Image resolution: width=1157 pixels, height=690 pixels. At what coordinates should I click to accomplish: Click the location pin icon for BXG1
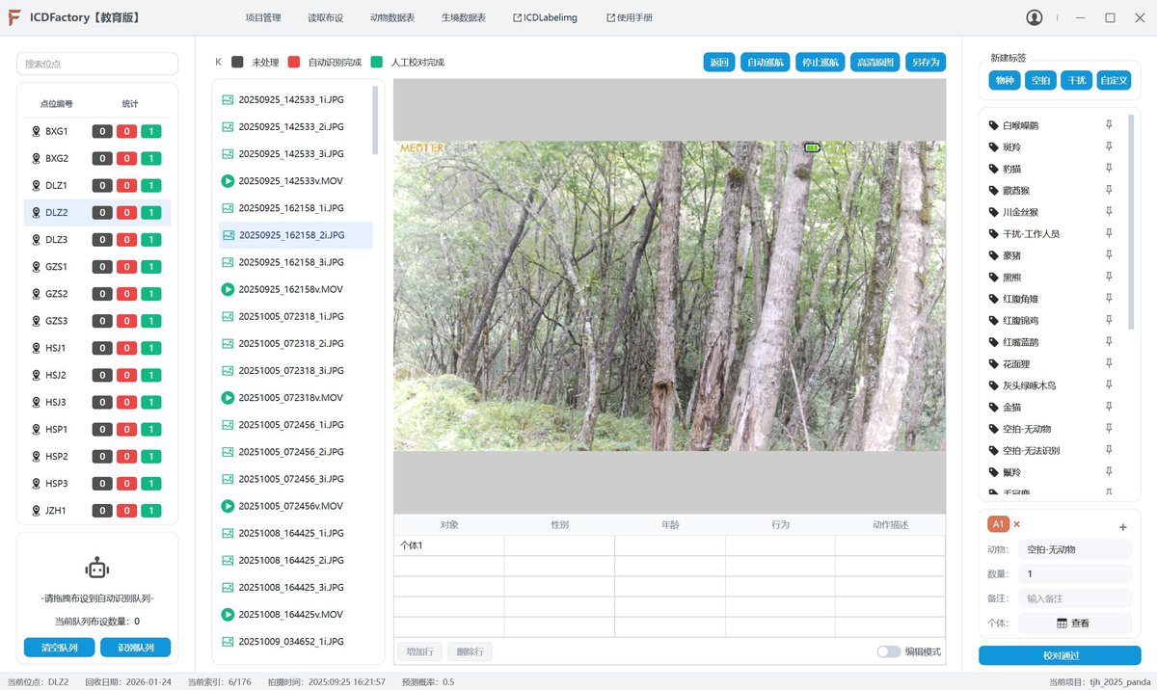coord(36,131)
